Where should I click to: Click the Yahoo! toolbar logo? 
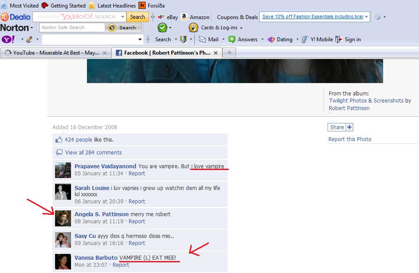(8, 40)
